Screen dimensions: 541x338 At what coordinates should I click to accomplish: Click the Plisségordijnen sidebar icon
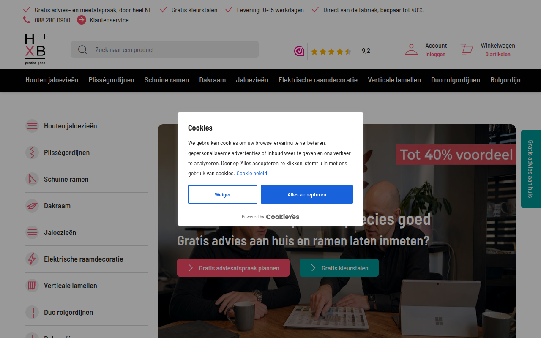[32, 153]
